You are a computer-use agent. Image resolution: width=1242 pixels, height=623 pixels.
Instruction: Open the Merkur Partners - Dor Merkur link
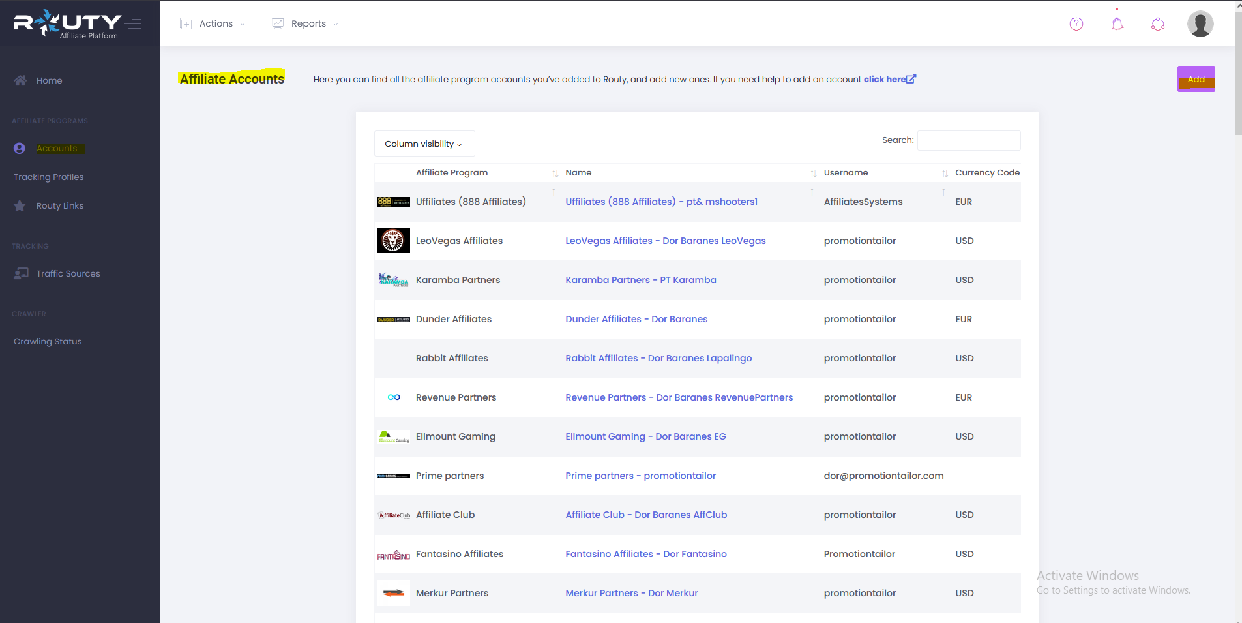click(x=632, y=593)
